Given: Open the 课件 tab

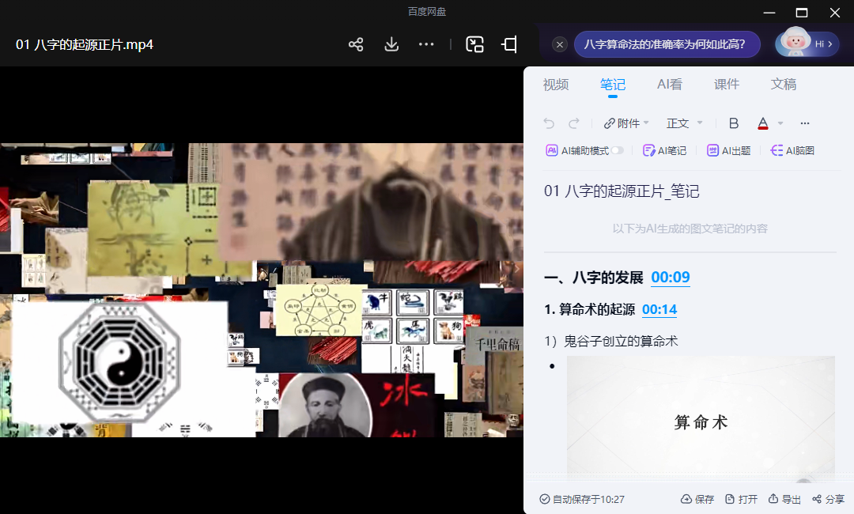Looking at the screenshot, I should click(726, 84).
